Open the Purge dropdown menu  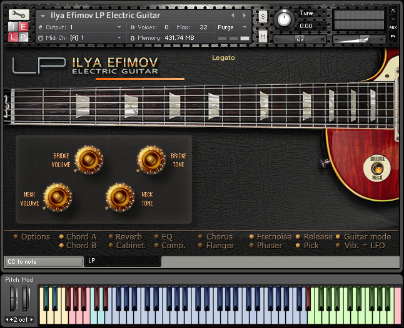pos(233,27)
